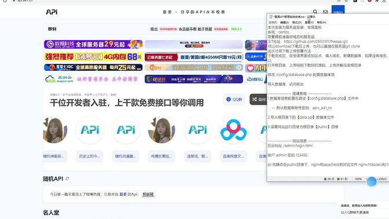Open the 帮助(H) menu in Notepad
This screenshot has width=389, height=219.
pos(321,23)
